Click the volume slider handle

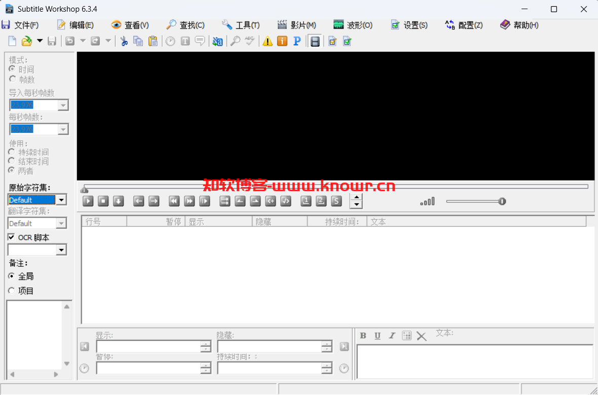(502, 201)
